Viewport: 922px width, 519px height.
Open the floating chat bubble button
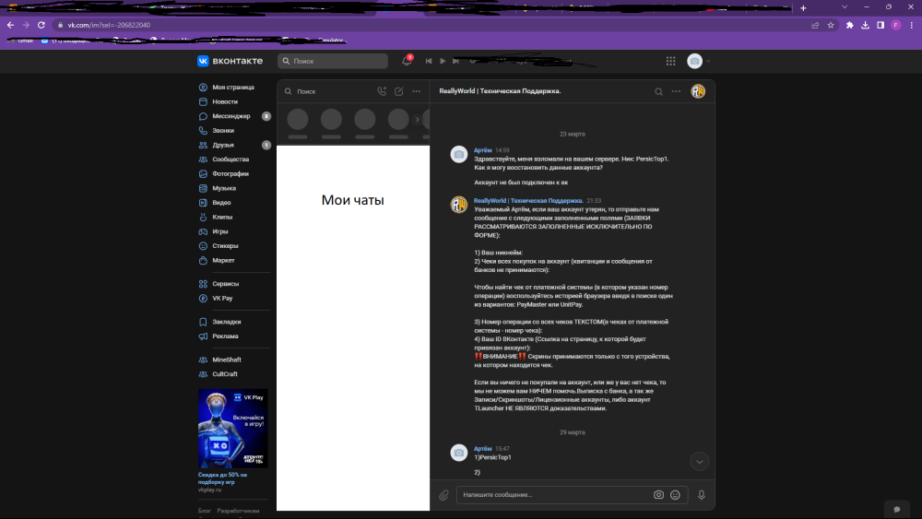click(897, 510)
